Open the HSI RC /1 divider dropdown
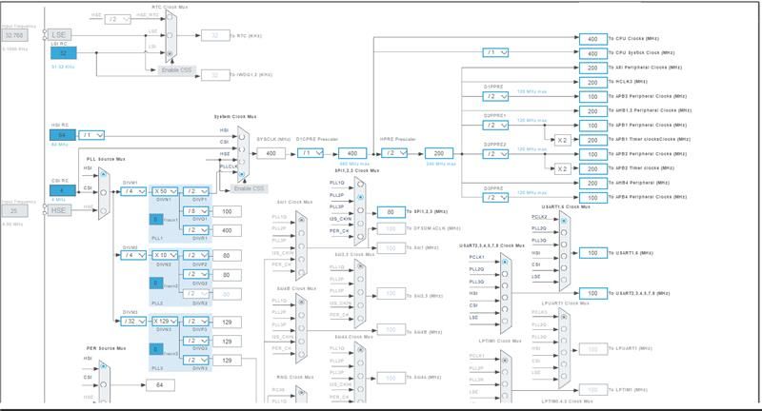 tap(91, 135)
